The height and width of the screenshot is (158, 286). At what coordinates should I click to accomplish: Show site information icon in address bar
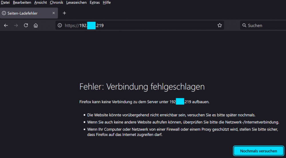pyautogui.click(x=60, y=25)
